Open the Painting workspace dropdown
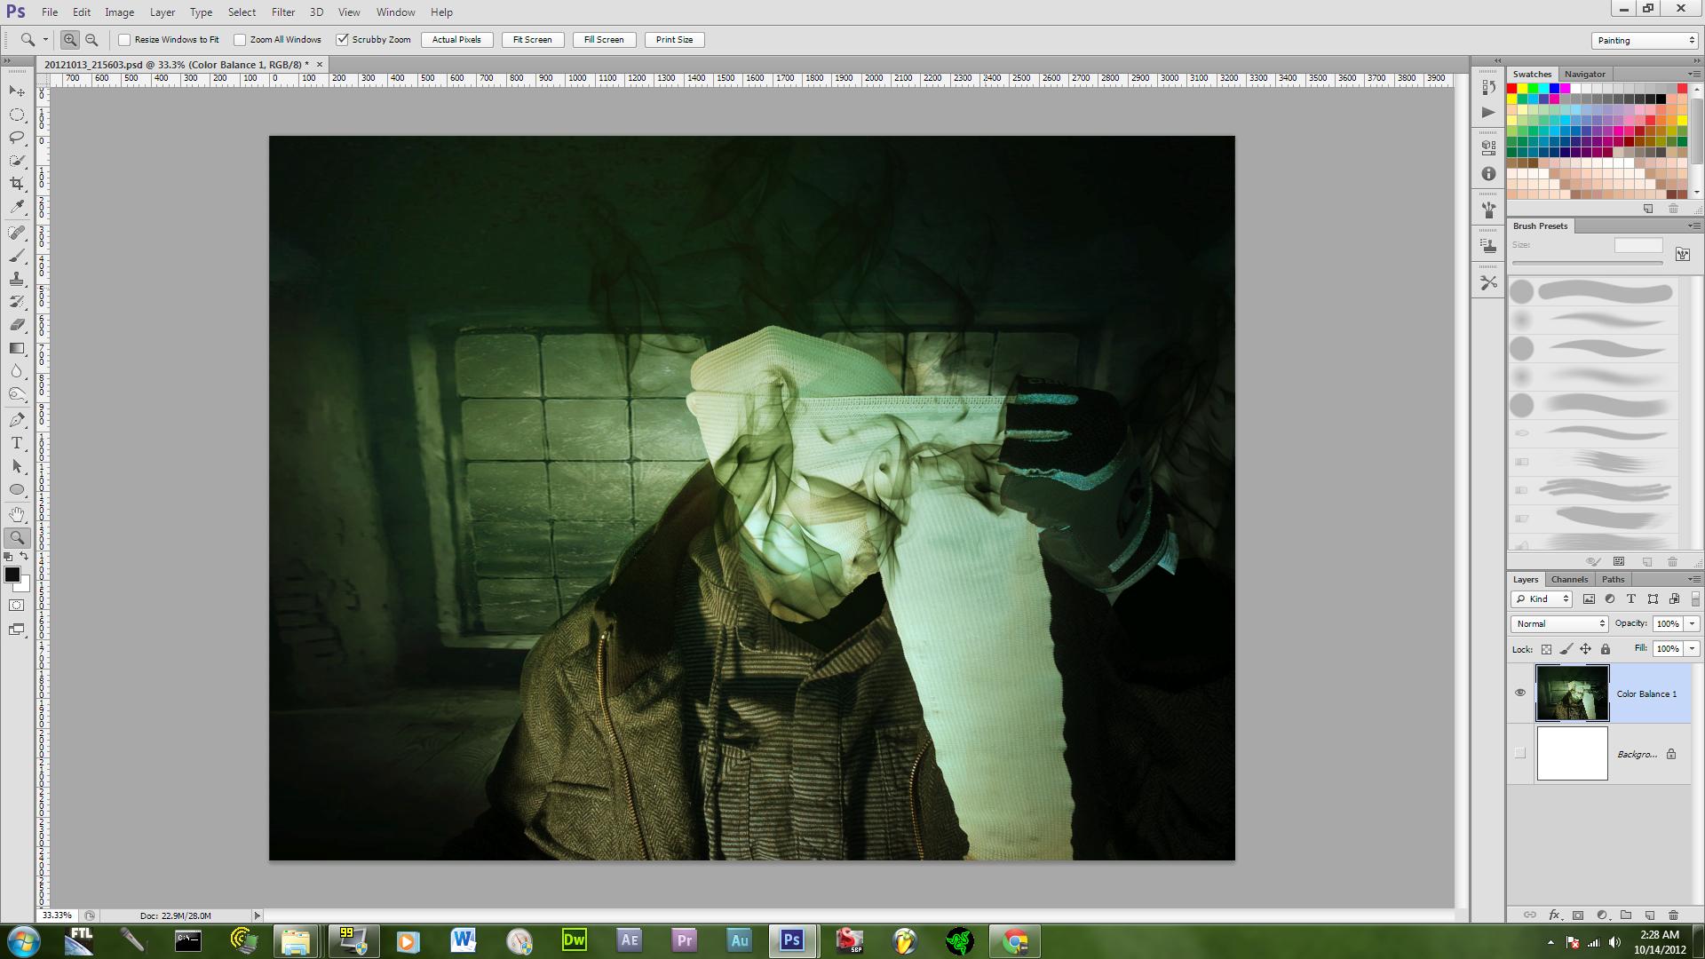The width and height of the screenshot is (1705, 959). [1645, 40]
